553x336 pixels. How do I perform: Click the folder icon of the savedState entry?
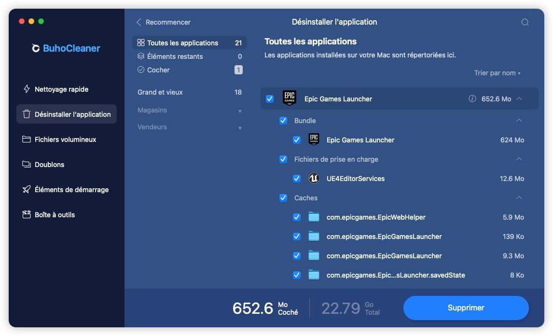314,275
